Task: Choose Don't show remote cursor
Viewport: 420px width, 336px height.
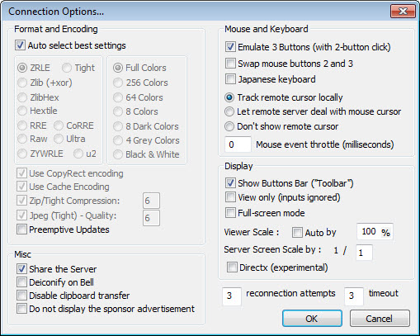Action: click(229, 126)
